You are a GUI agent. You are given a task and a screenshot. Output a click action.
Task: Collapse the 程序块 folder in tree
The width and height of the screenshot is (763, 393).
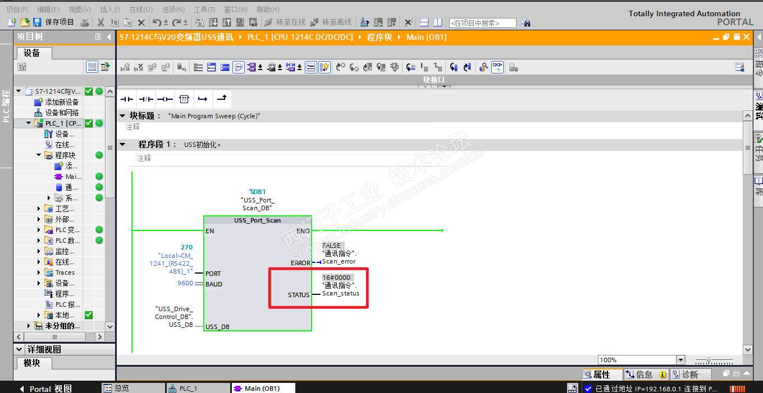coord(39,155)
